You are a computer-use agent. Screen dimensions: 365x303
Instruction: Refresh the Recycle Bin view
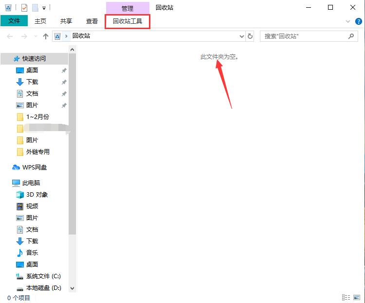pyautogui.click(x=250, y=36)
